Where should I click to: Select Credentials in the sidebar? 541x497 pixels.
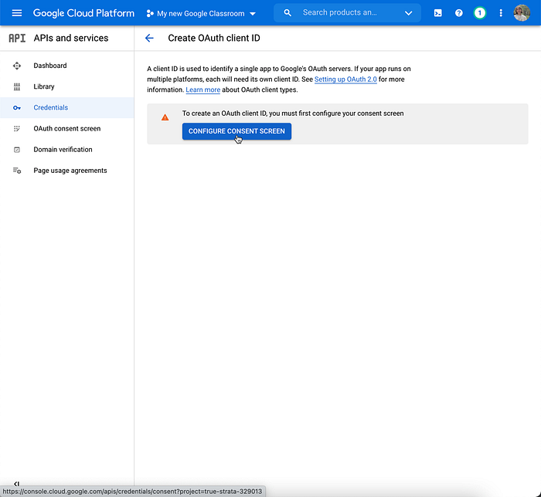pyautogui.click(x=67, y=107)
